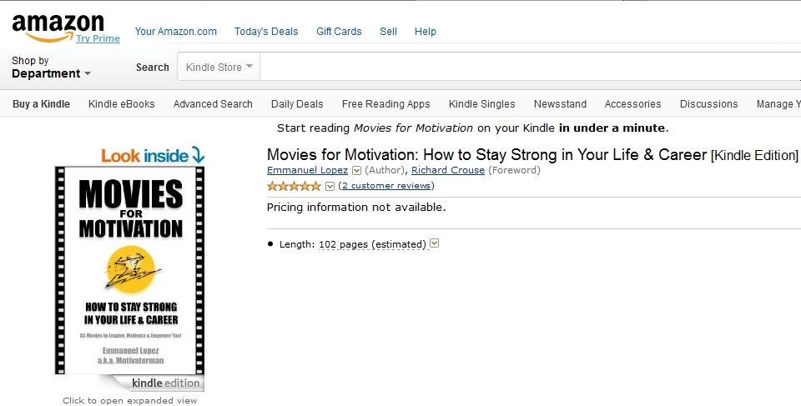Click the Gift Cards menu link
The image size is (801, 406).
[x=339, y=32]
